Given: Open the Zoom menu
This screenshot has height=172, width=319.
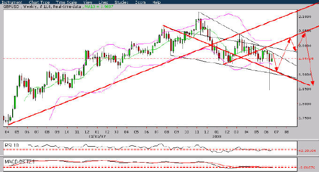Looking at the screenshot, I should pos(140,2).
